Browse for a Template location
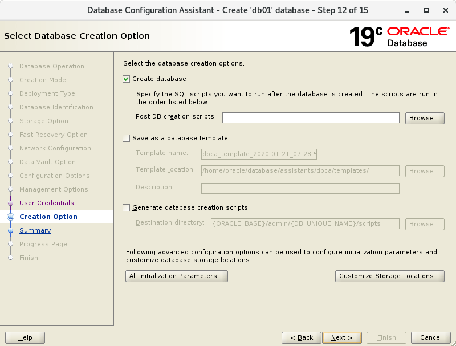This screenshot has height=346, width=456. [x=424, y=171]
